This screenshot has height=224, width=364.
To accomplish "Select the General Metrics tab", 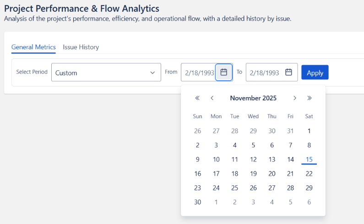I will [x=33, y=47].
